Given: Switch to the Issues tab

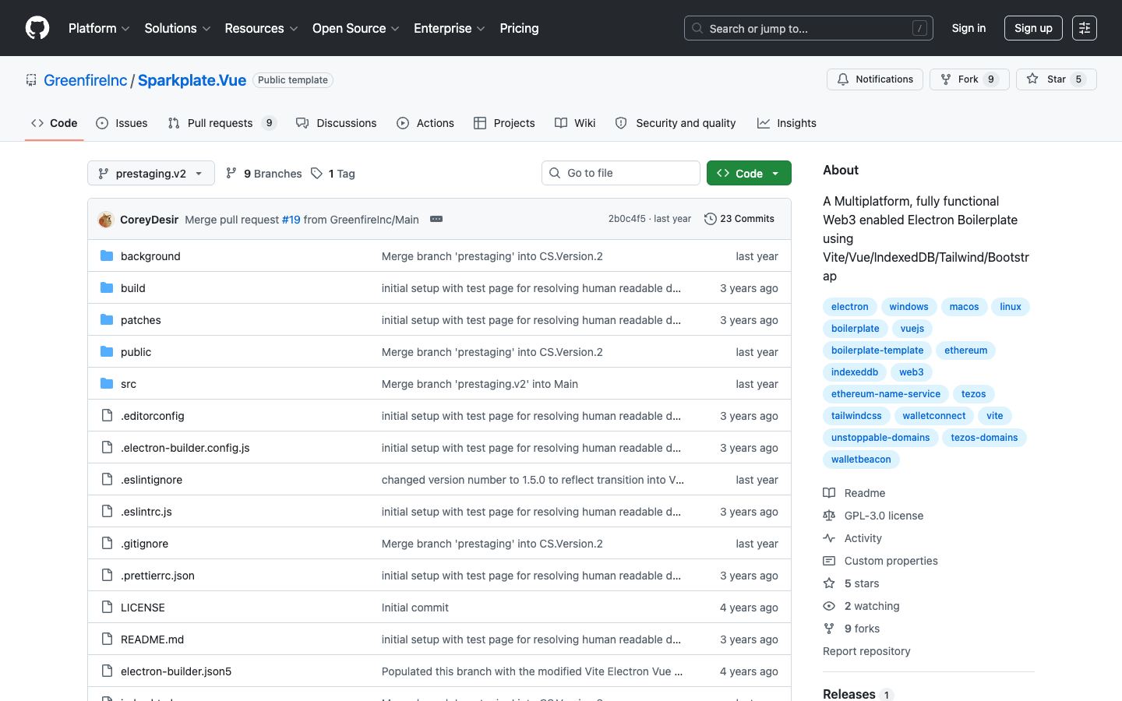Looking at the screenshot, I should [122, 123].
